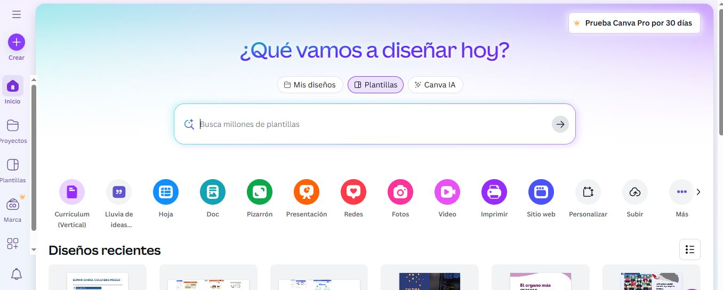Open the first recent design thumbnail

pos(98,277)
